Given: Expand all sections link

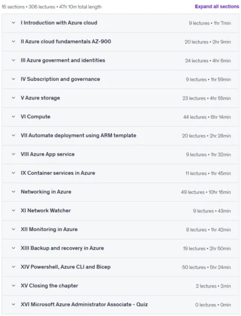Looking at the screenshot, I should tap(217, 7).
